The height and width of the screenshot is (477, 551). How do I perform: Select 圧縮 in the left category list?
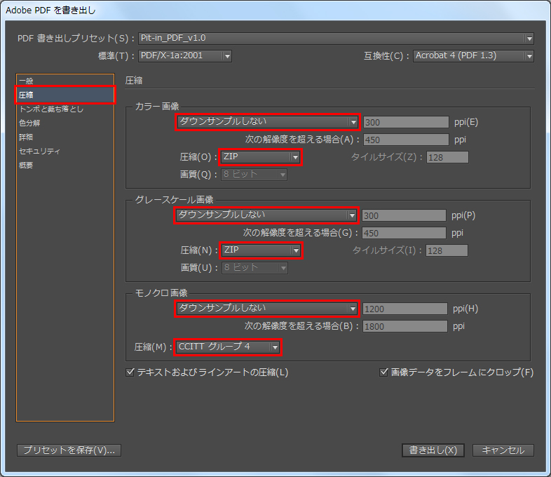pos(26,95)
